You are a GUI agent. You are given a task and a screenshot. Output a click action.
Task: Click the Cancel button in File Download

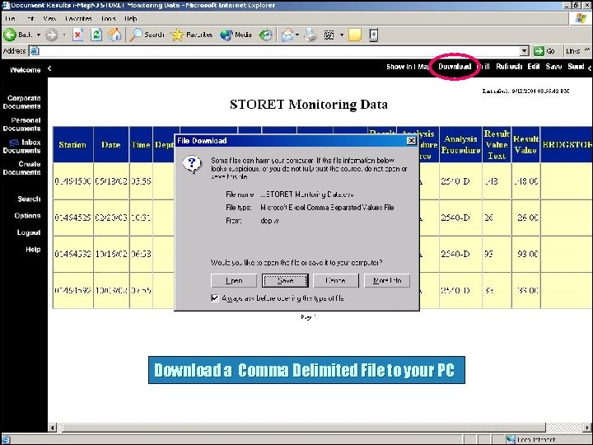point(336,281)
